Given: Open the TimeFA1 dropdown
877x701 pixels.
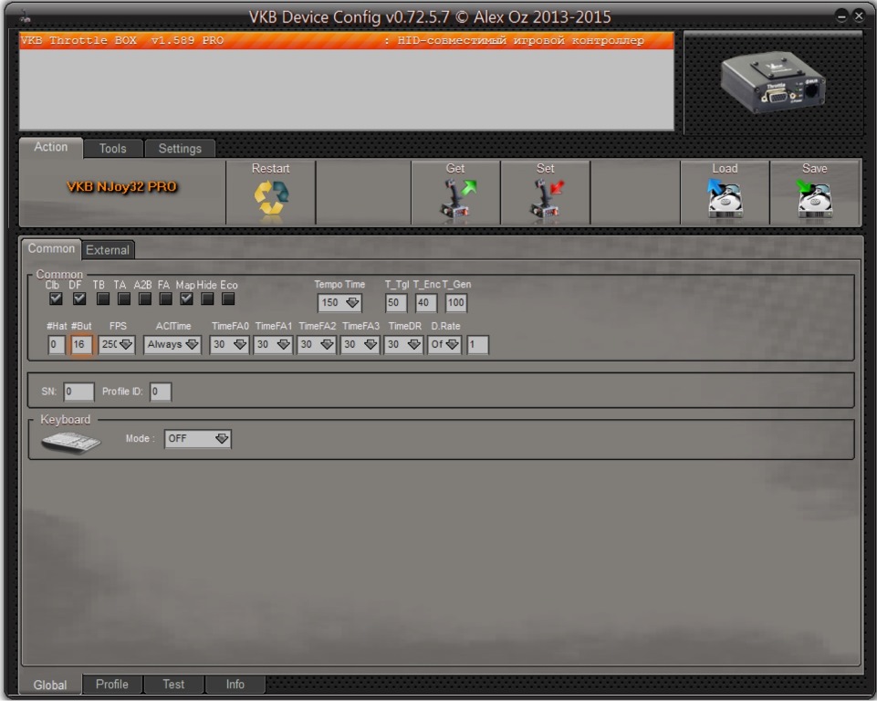Looking at the screenshot, I should click(273, 345).
